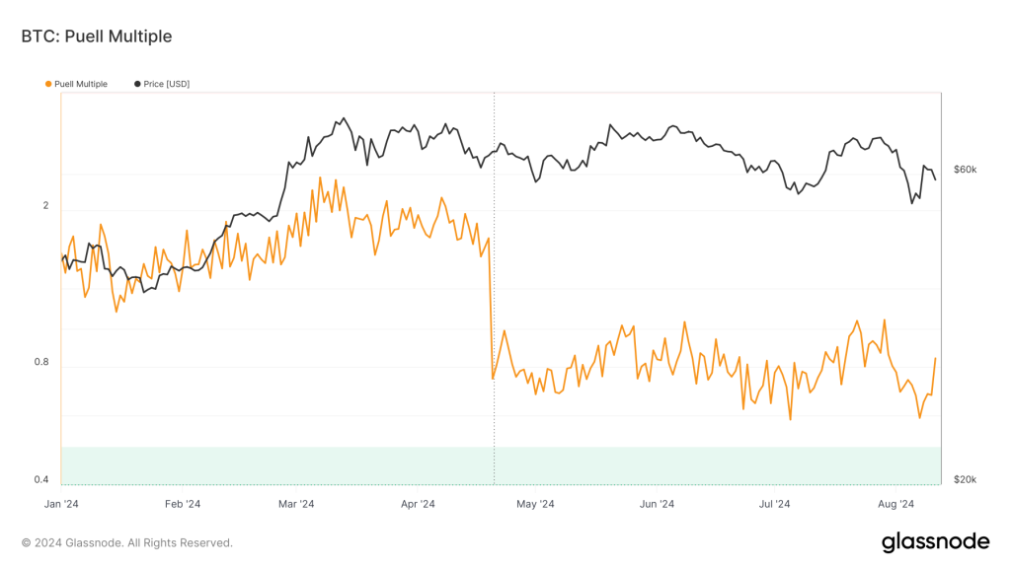Click the May '24 x-axis label
This screenshot has width=1011, height=568.
tap(533, 504)
